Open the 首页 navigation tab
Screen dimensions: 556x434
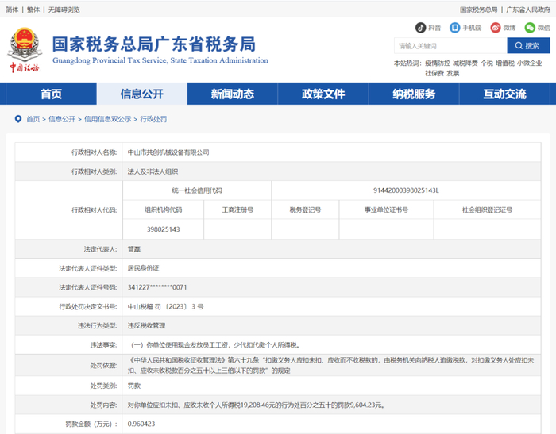coord(51,94)
